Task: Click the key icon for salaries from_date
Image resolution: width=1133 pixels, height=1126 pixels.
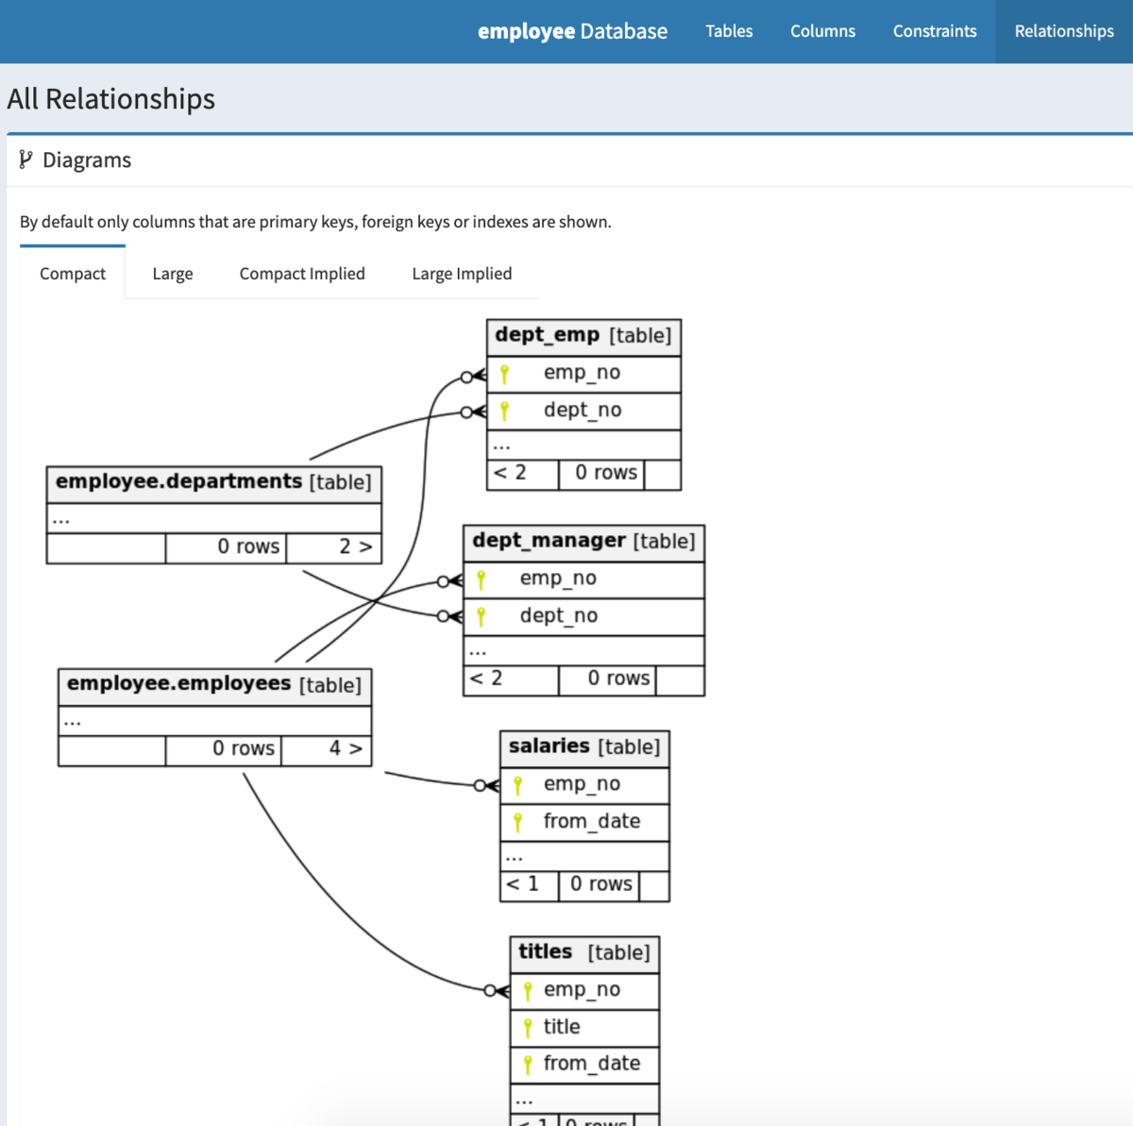Action: 517,822
